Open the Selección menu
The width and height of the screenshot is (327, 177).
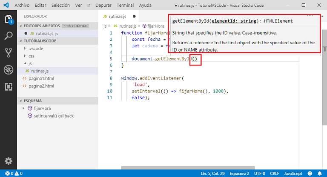coord(60,5)
